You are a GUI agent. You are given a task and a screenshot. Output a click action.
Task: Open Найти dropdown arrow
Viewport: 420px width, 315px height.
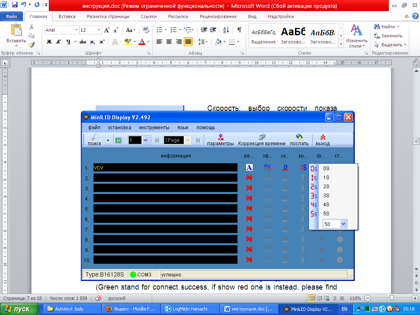[x=398, y=27]
